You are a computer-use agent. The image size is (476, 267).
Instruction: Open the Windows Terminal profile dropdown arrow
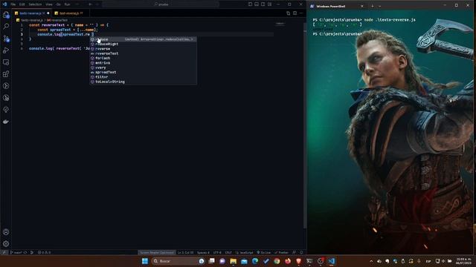380,6
